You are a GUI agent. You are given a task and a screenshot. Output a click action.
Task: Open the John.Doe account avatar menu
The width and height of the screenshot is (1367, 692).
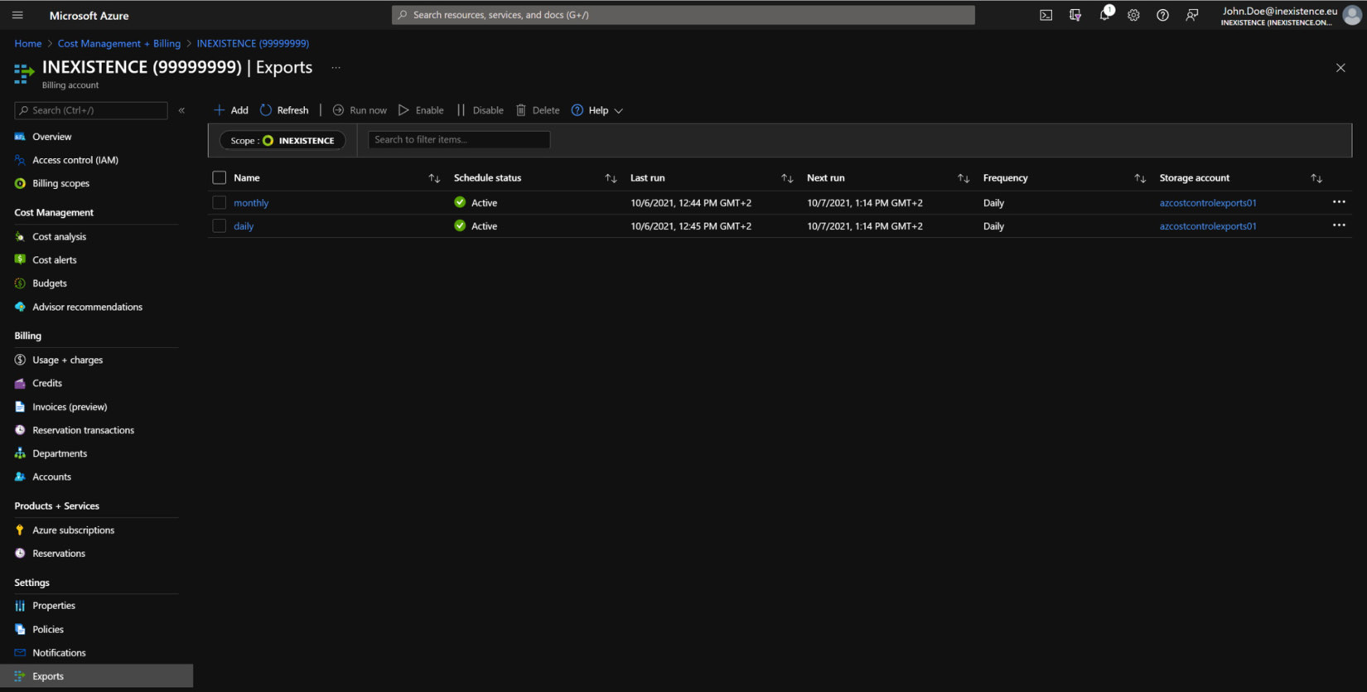click(x=1352, y=15)
